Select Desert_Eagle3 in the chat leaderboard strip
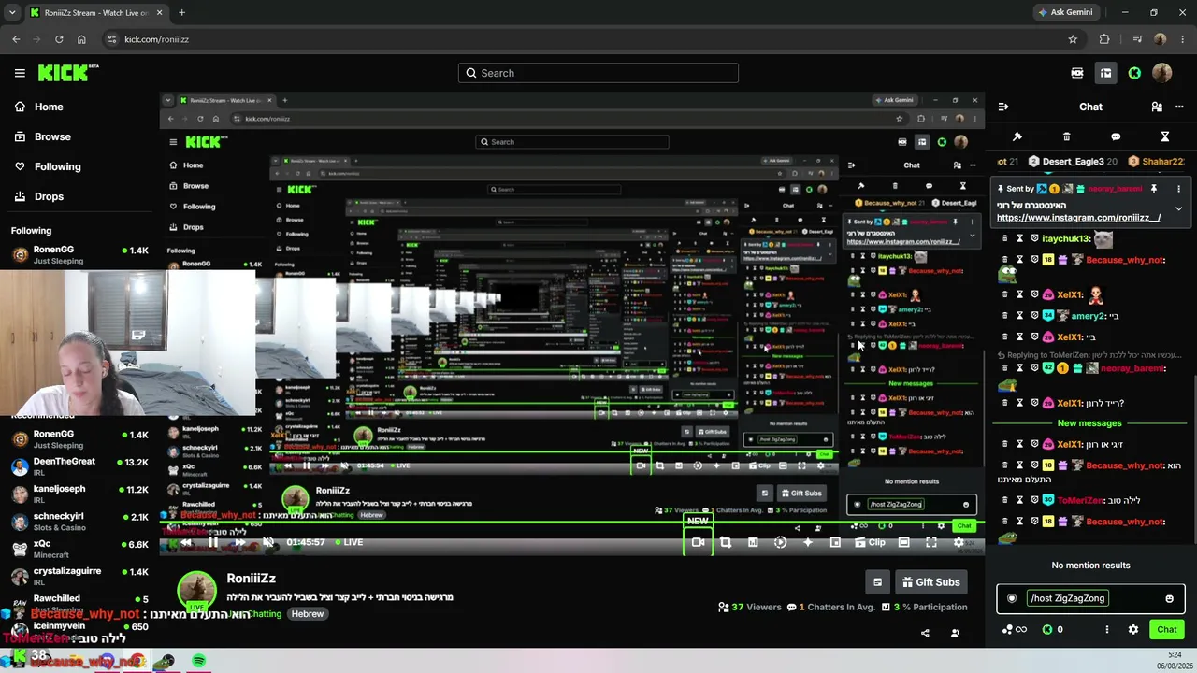The width and height of the screenshot is (1197, 673). 1073,162
